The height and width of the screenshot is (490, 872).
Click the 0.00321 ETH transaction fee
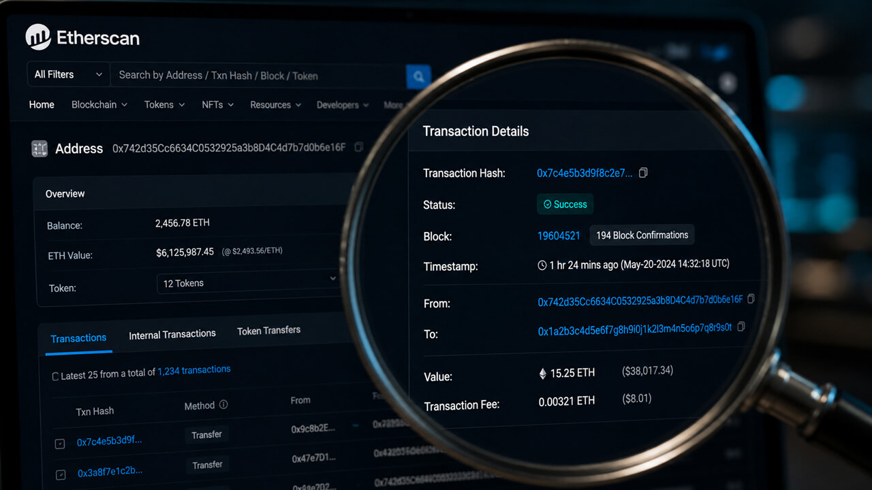(x=567, y=402)
